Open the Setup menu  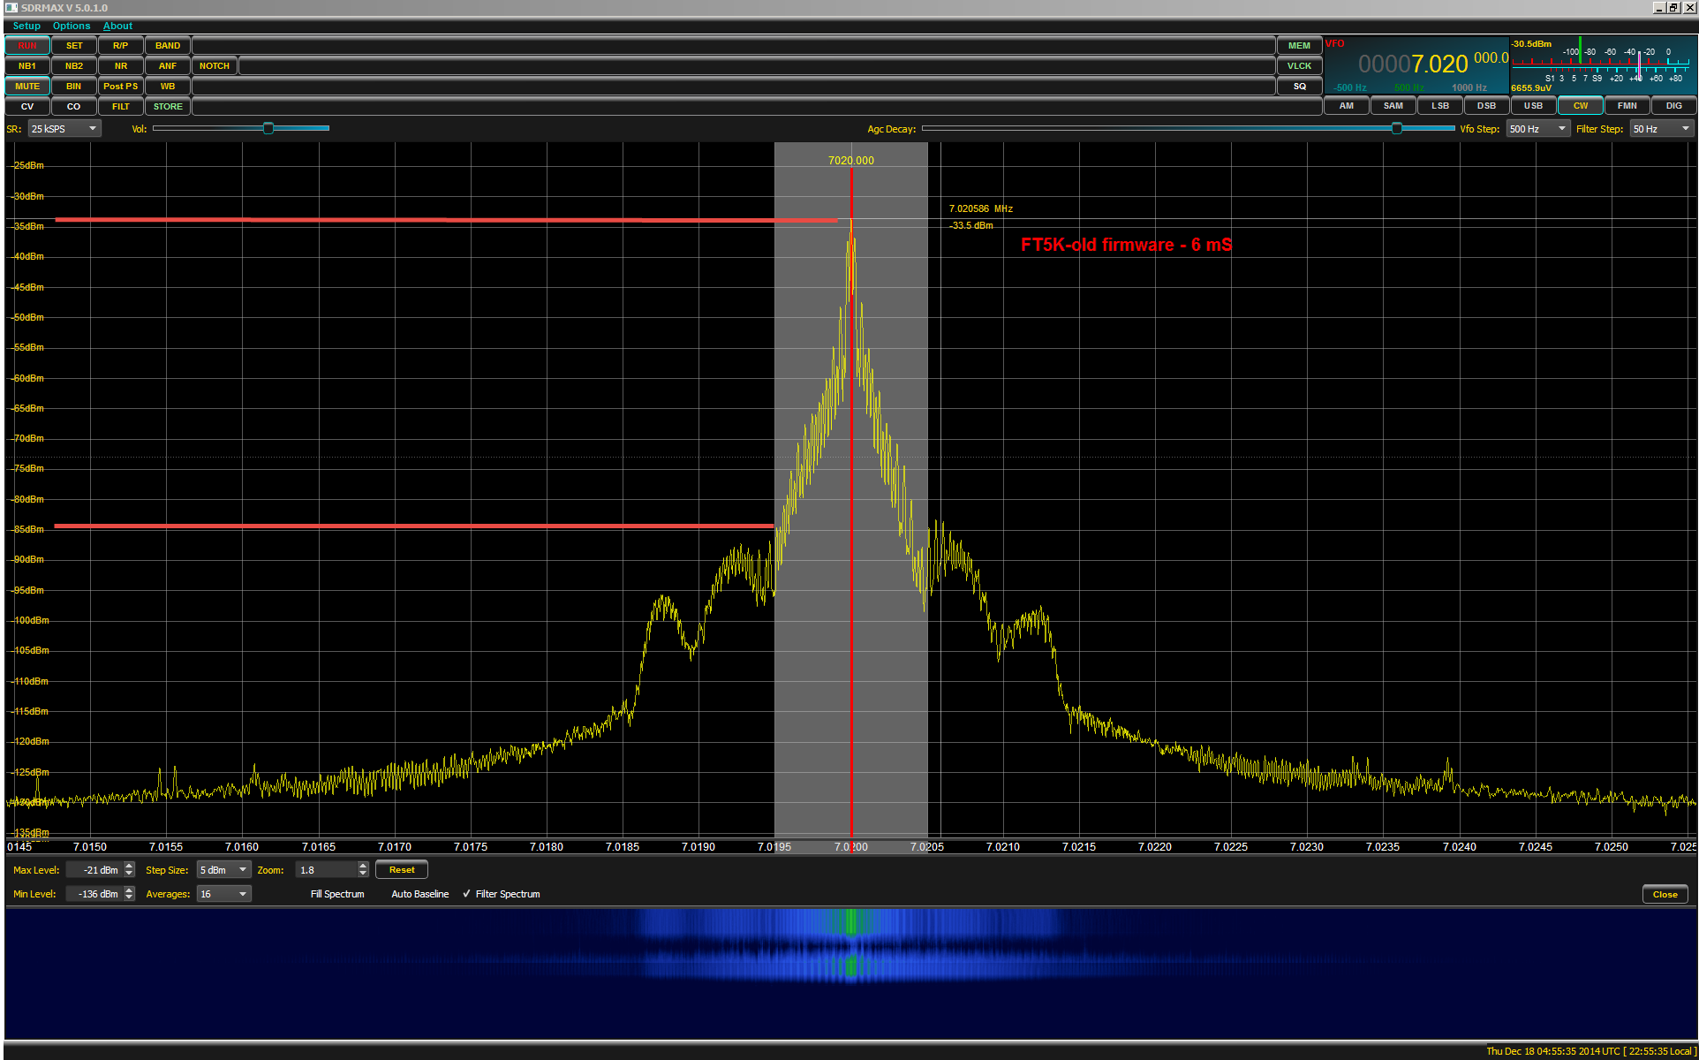pyautogui.click(x=26, y=26)
